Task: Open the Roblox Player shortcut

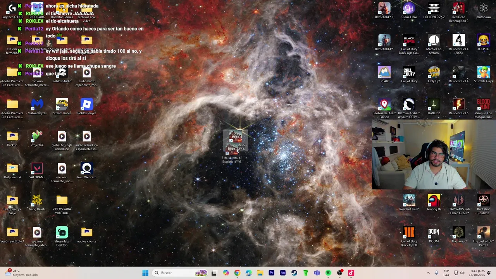Action: (x=86, y=107)
